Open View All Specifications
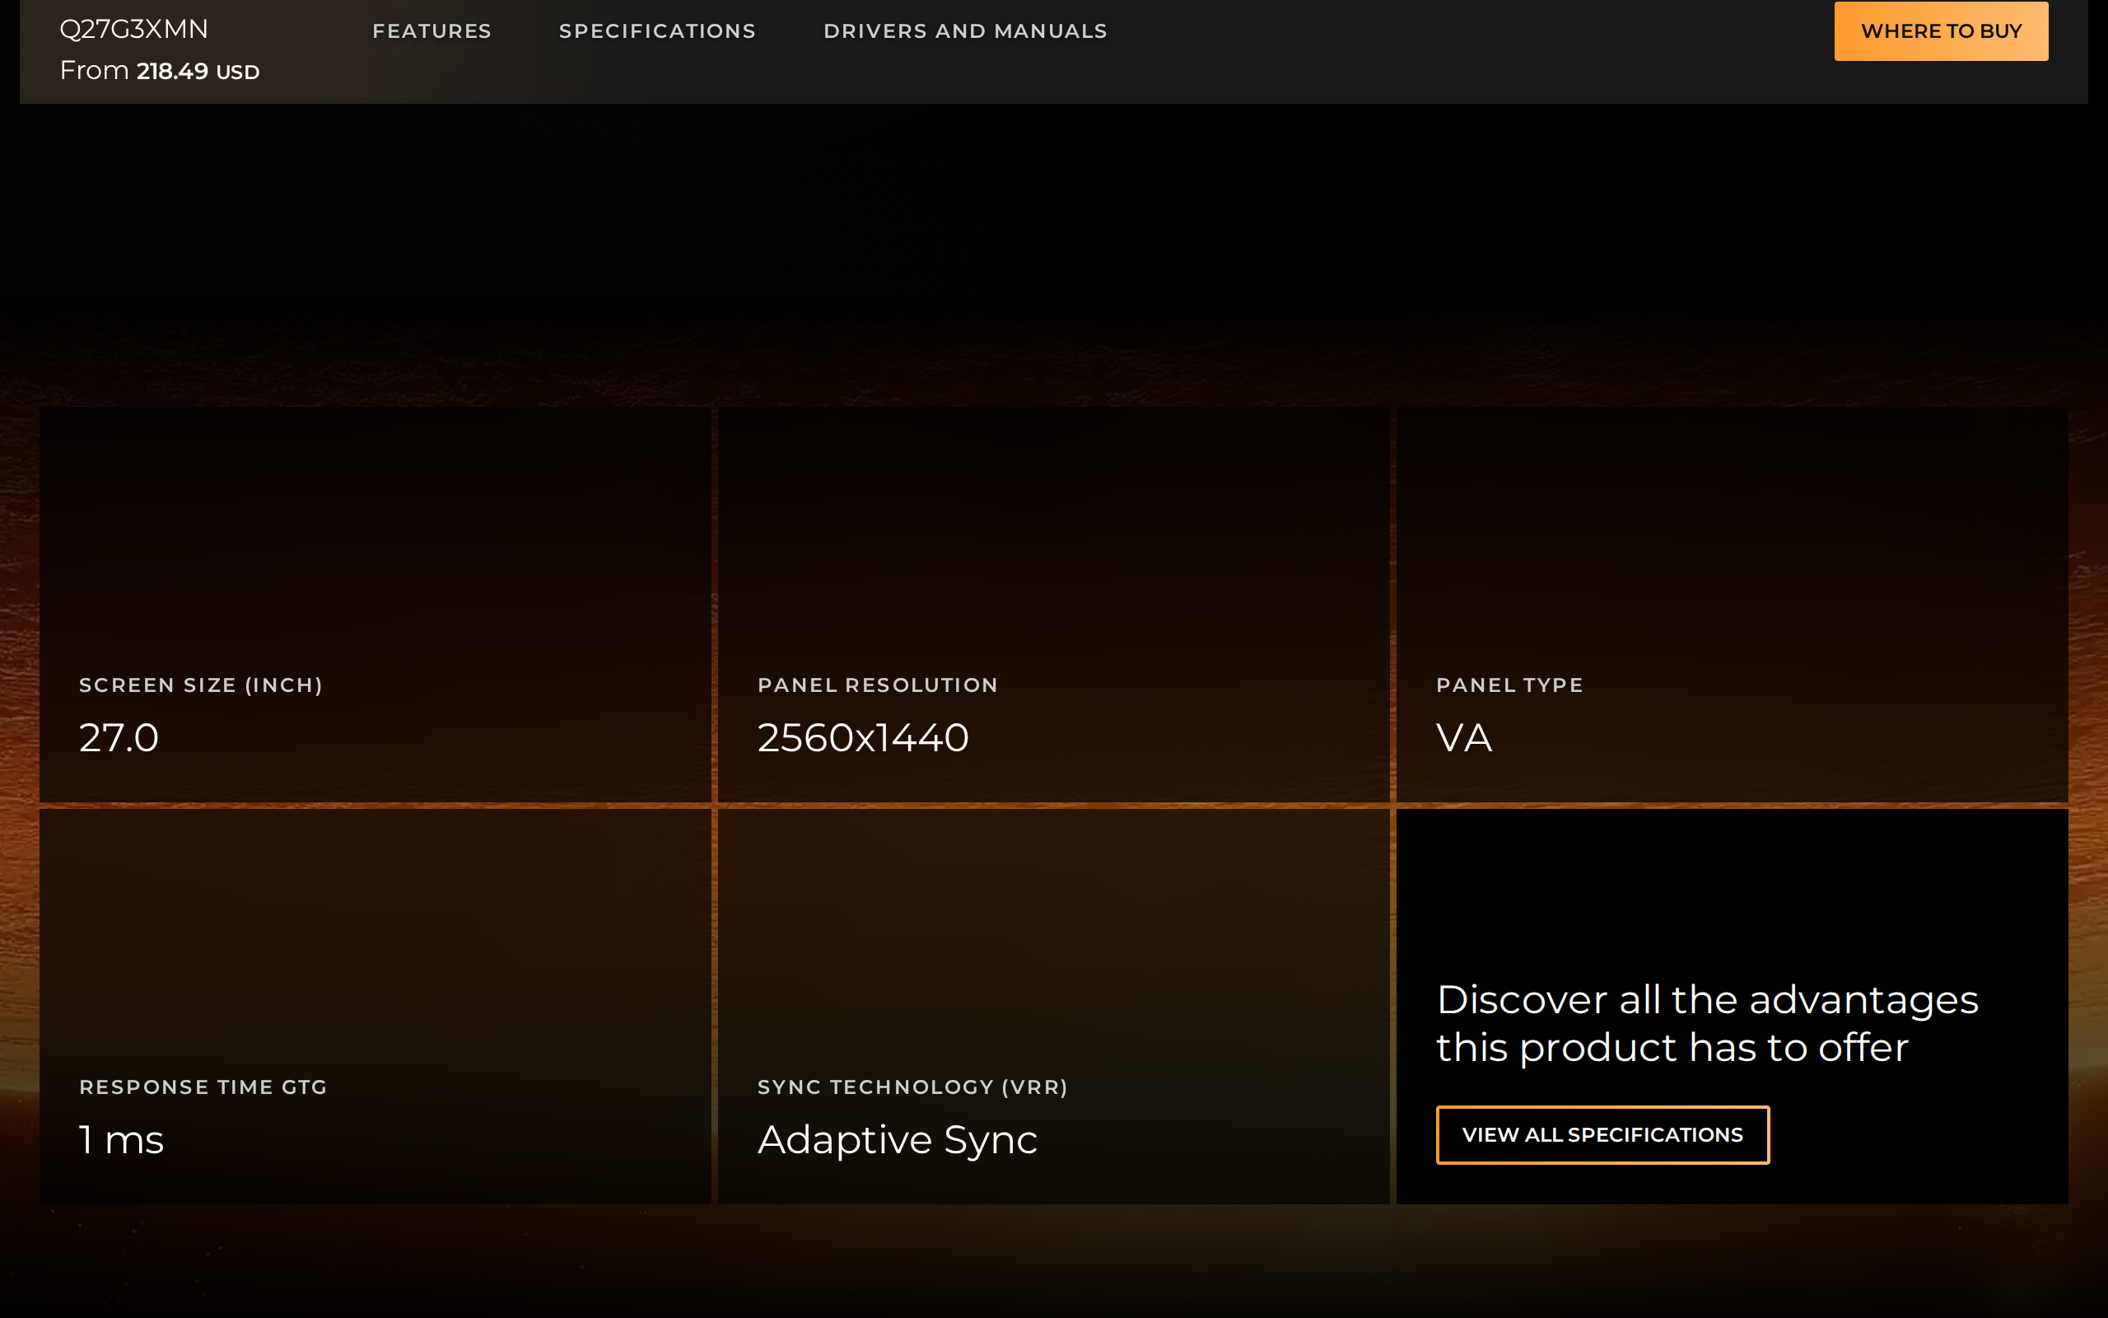The image size is (2108, 1318). (x=1602, y=1135)
